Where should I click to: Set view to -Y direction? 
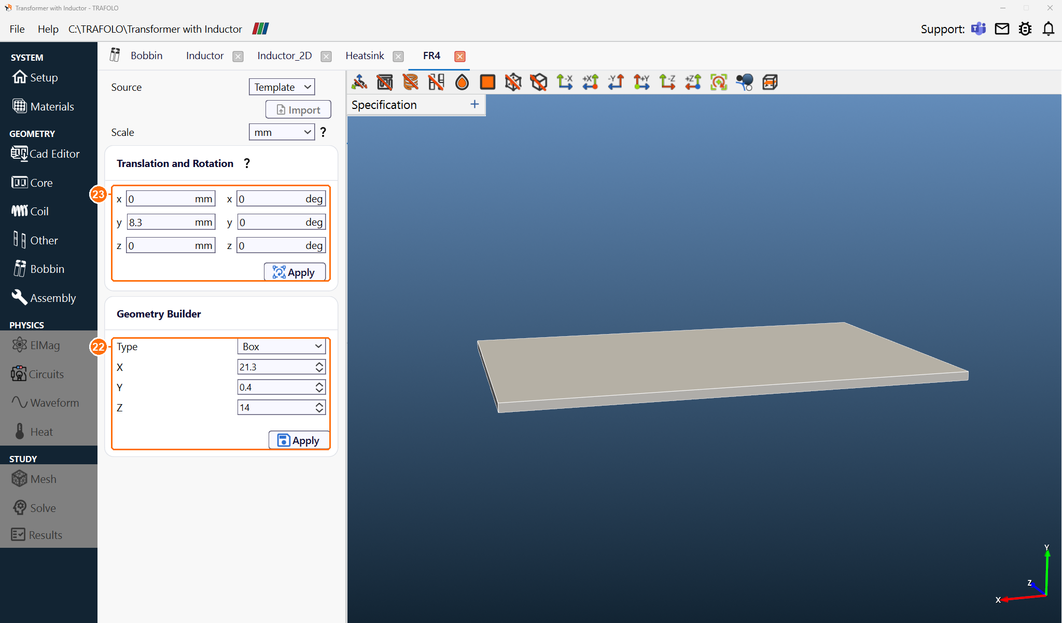pos(616,82)
